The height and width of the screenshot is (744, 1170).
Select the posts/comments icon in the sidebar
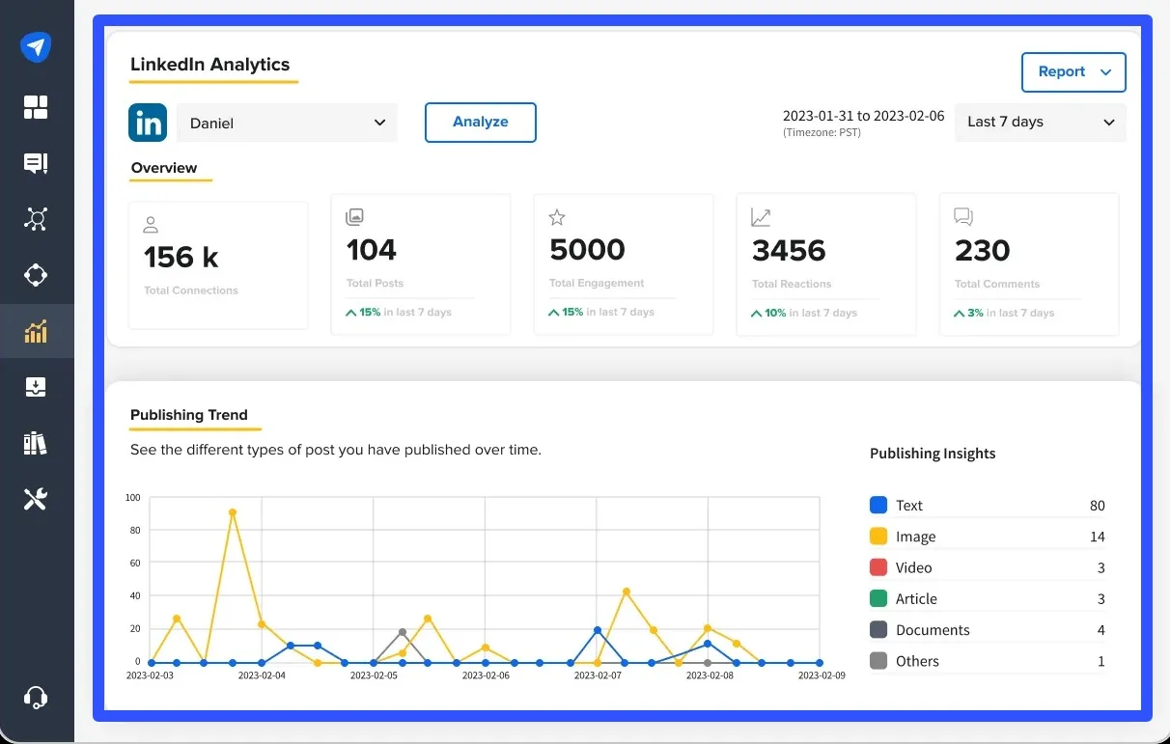click(x=36, y=162)
